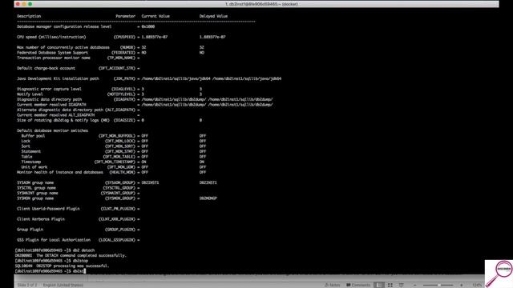The height and width of the screenshot is (288, 513).
Task: Switch to Normal view in PowerPoint
Action: [379, 285]
